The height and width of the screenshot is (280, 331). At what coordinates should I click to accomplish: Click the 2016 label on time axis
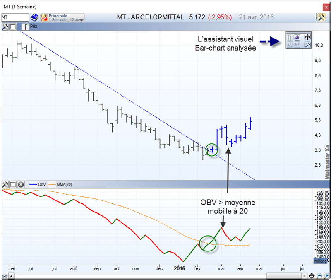(180, 268)
